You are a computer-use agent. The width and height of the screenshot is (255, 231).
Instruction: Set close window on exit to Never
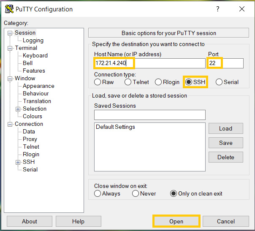coord(136,193)
